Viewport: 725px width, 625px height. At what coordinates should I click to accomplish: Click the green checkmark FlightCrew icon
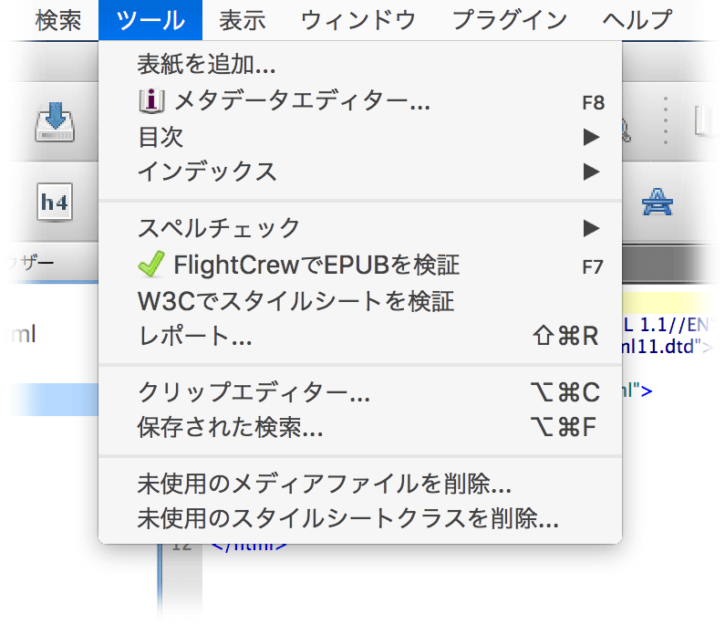coord(151,265)
